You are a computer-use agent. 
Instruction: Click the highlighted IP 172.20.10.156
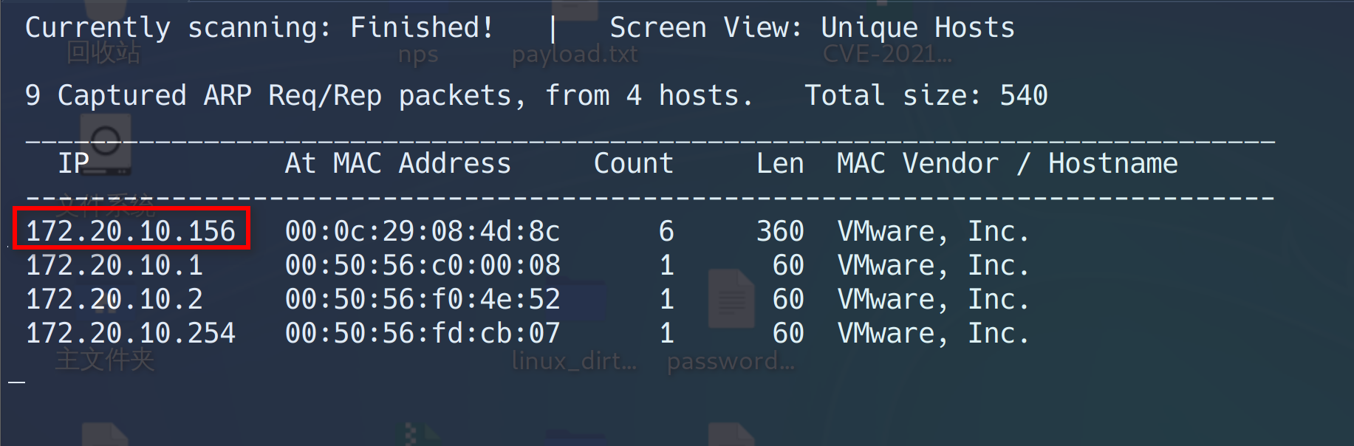[x=131, y=231]
